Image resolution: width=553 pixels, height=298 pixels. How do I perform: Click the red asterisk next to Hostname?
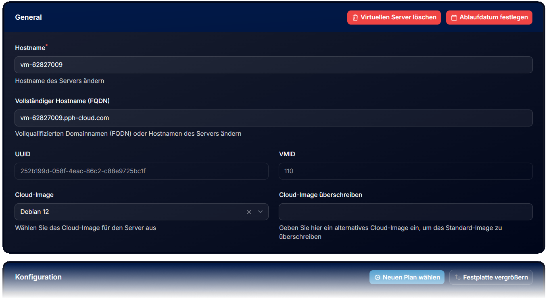click(x=47, y=45)
